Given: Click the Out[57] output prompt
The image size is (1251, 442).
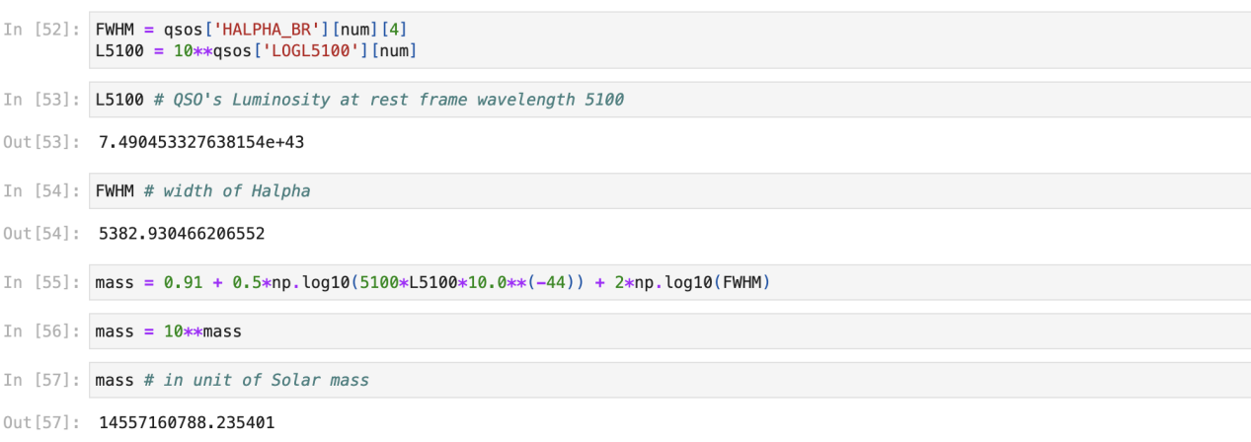Looking at the screenshot, I should click(x=41, y=422).
